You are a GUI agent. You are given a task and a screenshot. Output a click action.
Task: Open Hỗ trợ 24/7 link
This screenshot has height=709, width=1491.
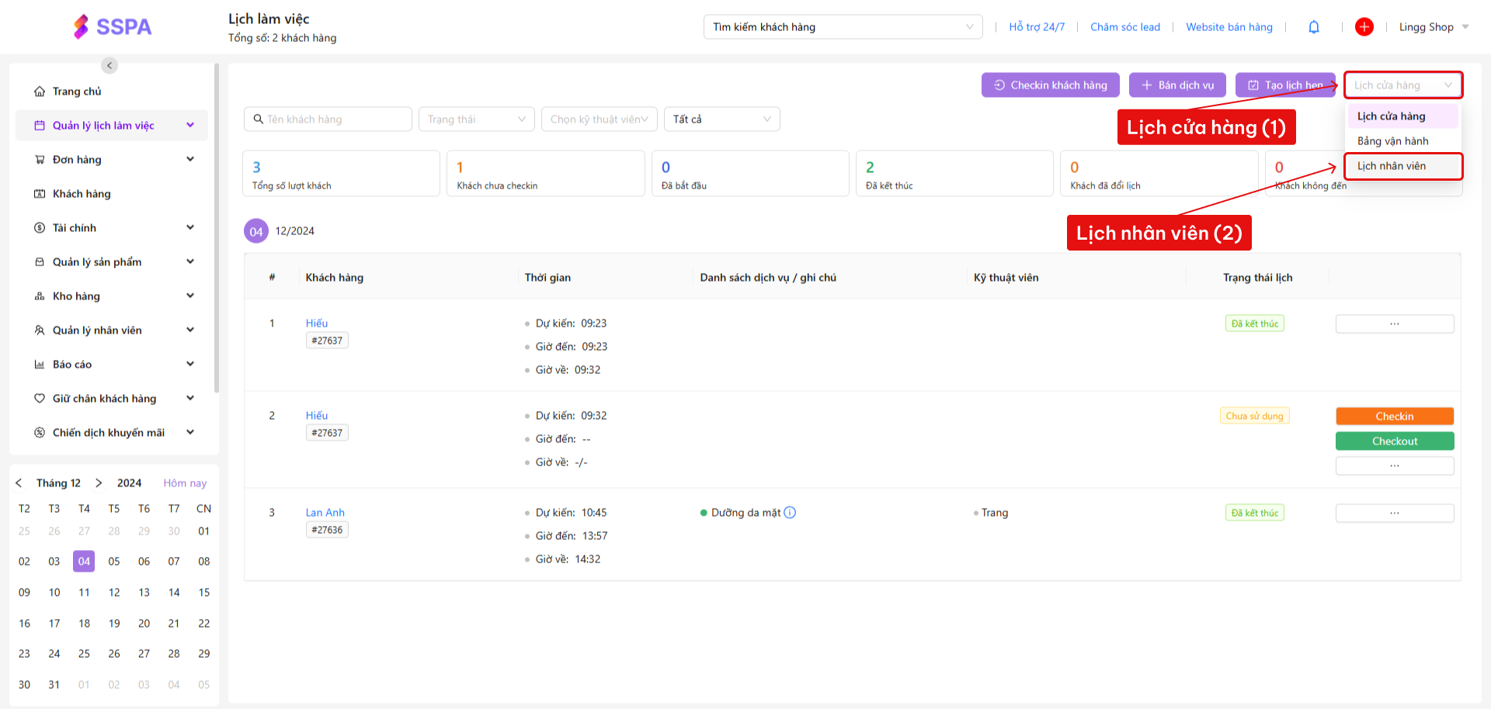click(1037, 27)
